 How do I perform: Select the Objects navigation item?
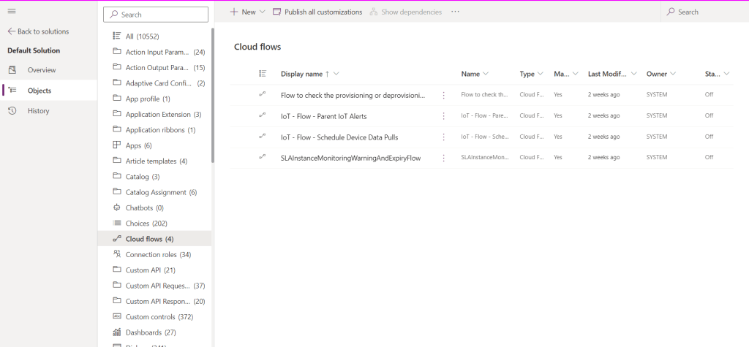pos(39,91)
